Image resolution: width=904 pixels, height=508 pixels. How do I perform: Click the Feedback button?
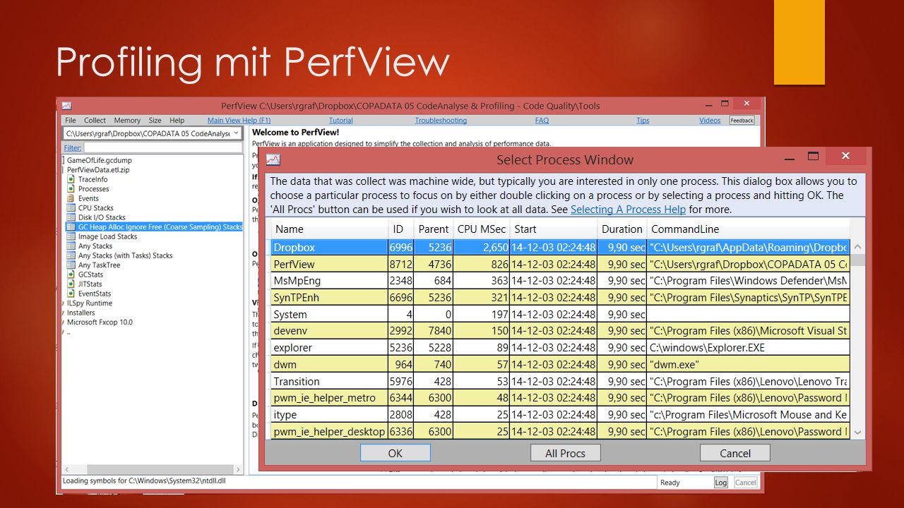[742, 121]
